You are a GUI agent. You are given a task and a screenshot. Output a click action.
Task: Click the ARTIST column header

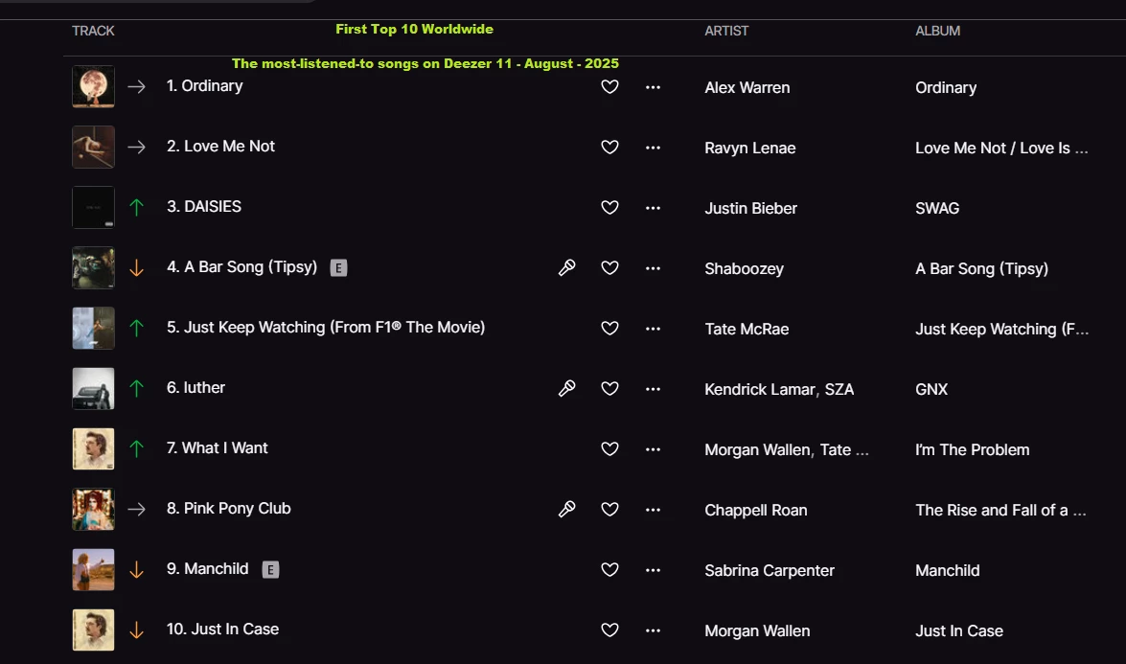[726, 31]
